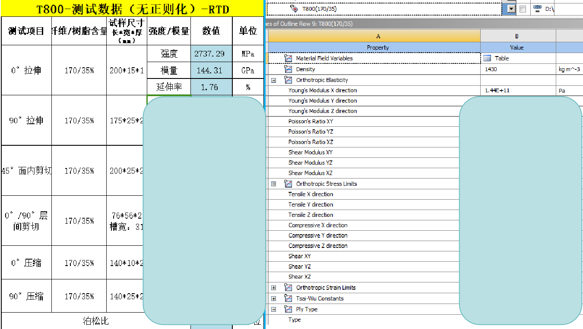Click the Orthotropic Elasticity property icon
The image size is (583, 329).
(288, 80)
